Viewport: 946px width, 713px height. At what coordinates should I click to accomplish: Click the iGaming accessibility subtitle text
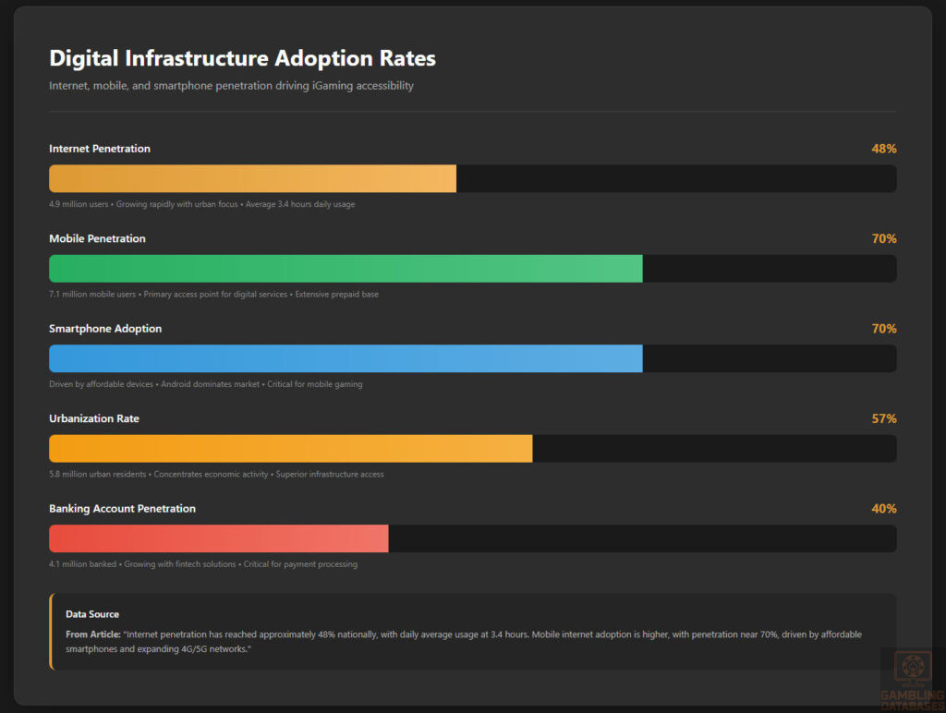click(x=231, y=85)
